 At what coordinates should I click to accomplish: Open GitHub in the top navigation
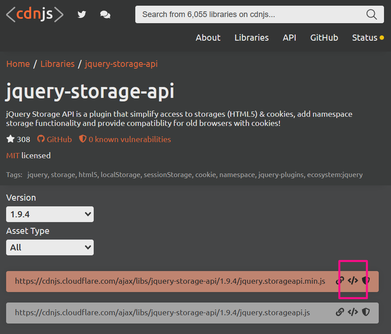[324, 38]
